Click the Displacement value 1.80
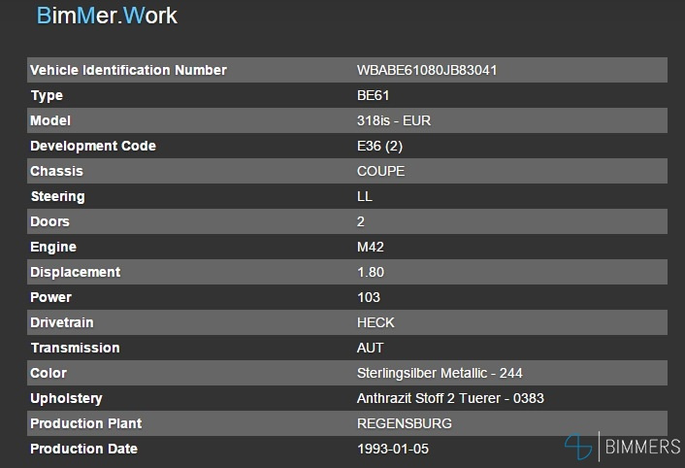685x468 pixels. (x=369, y=272)
